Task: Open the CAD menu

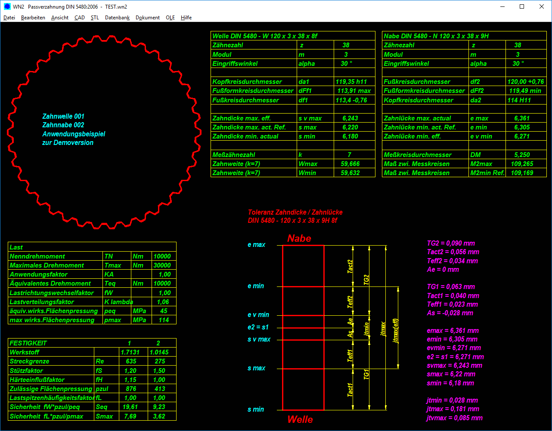Action: [79, 18]
